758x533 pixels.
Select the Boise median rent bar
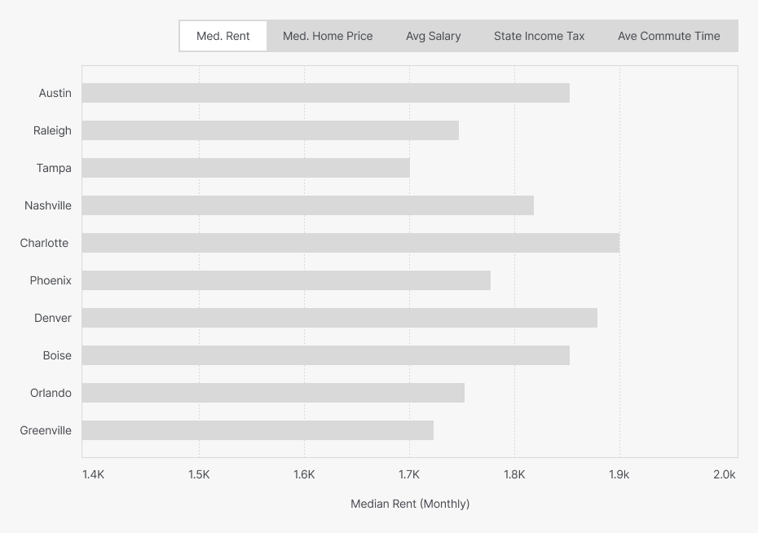(x=326, y=355)
